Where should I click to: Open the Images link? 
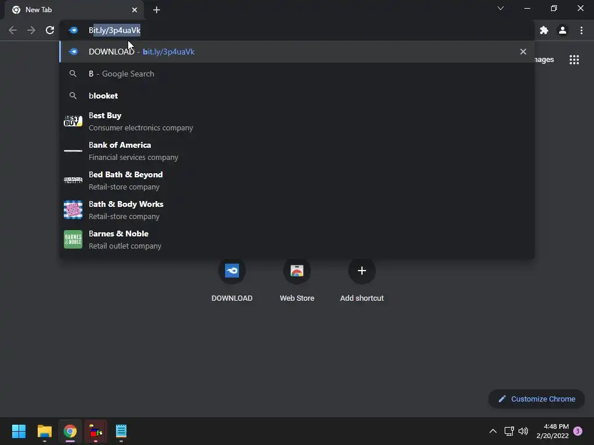pos(544,60)
